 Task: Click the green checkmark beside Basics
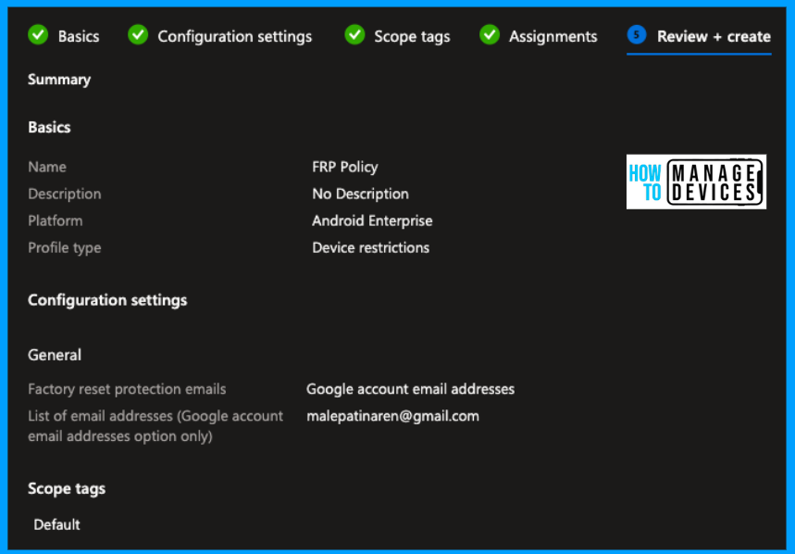pos(38,35)
